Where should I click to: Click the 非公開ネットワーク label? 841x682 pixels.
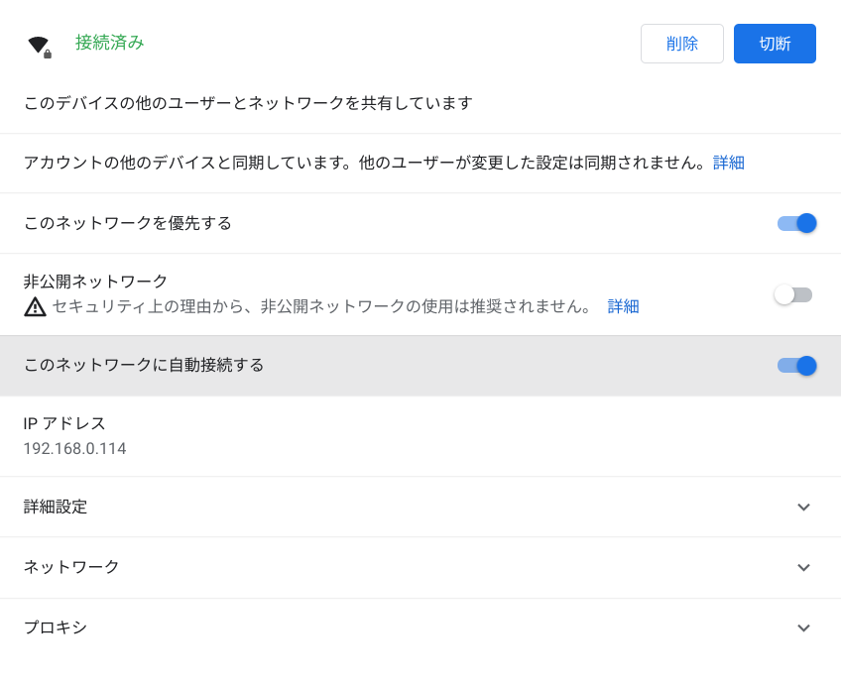tap(95, 281)
